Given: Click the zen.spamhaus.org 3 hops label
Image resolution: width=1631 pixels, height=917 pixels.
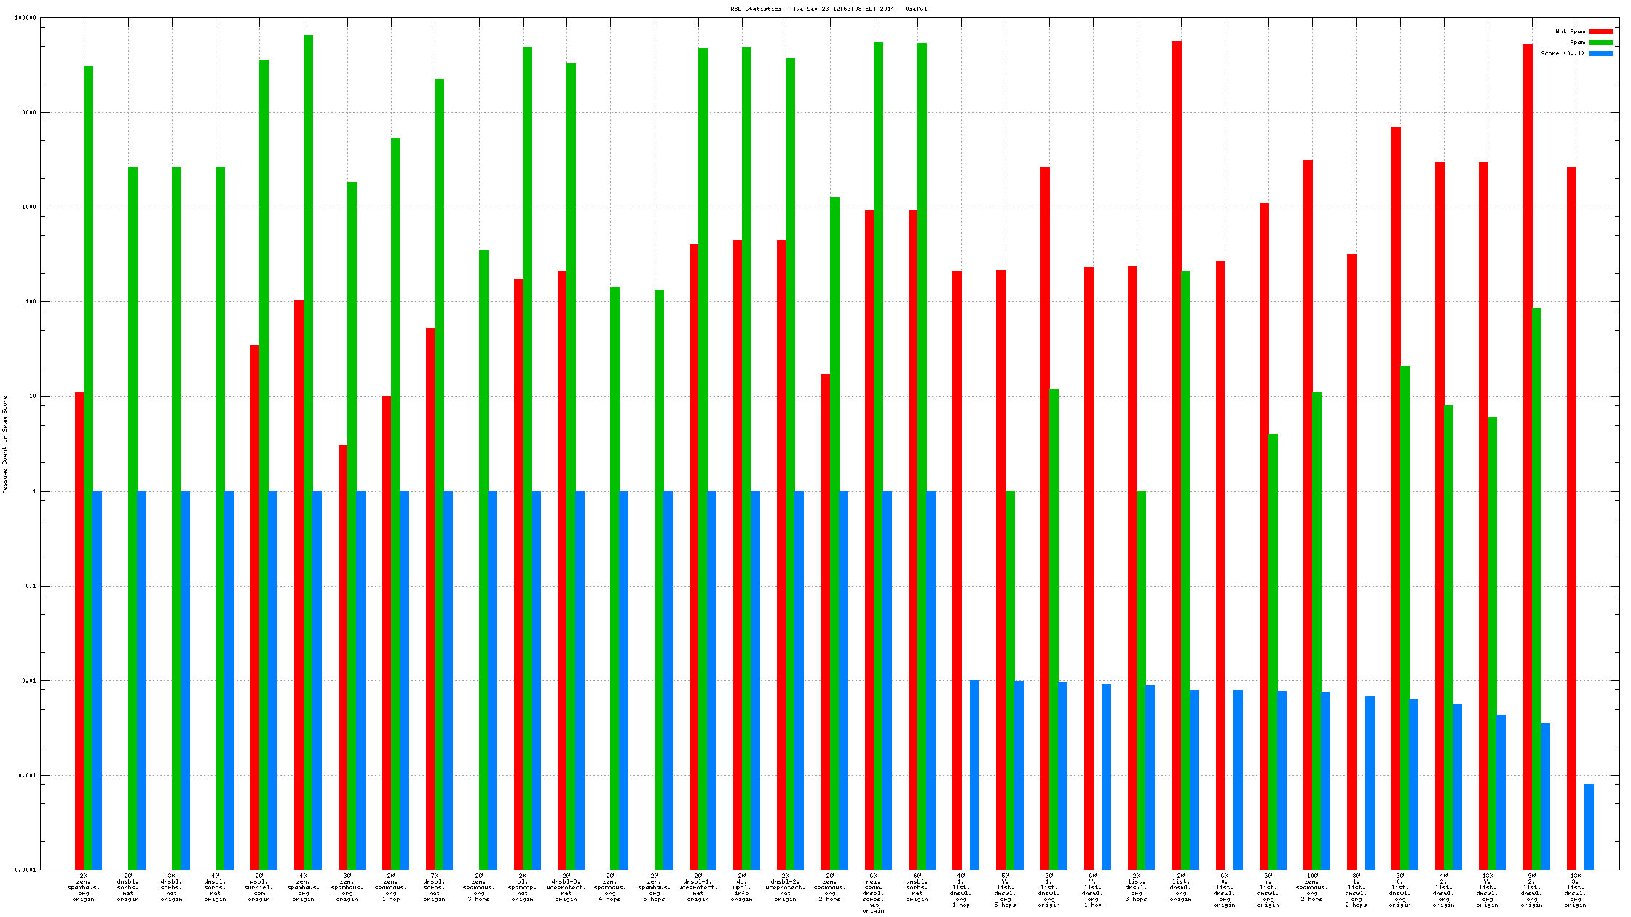Looking at the screenshot, I should [x=479, y=887].
